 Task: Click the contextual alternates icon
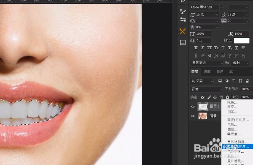203,55
